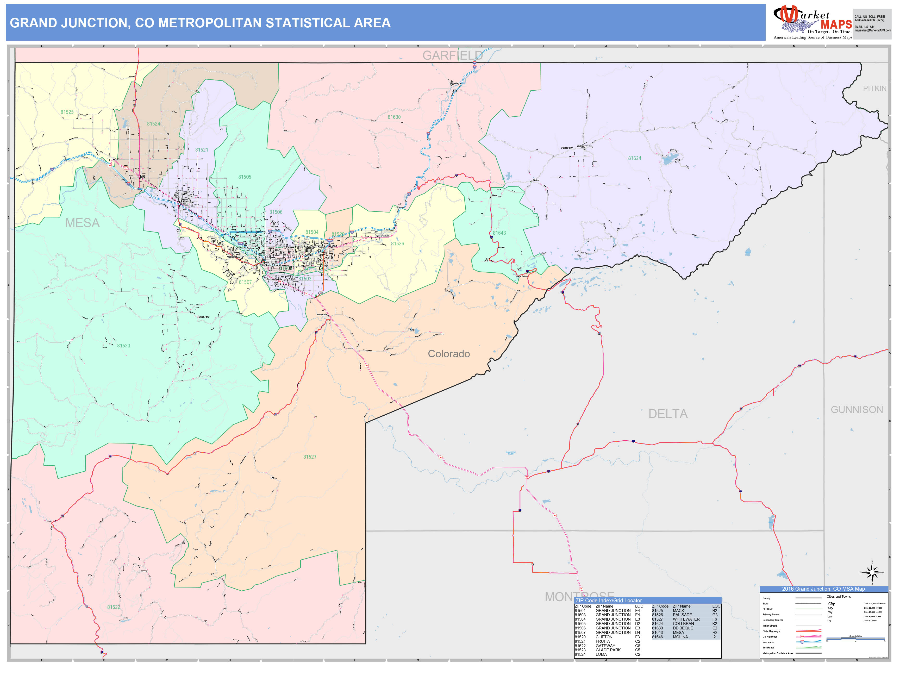
Task: Select the grid column header G
Action: [418, 46]
